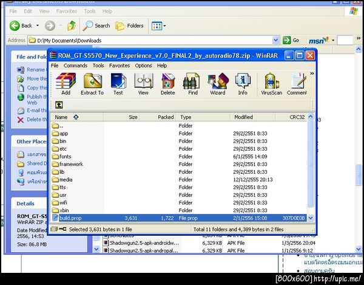Image resolution: width=364 pixels, height=285 pixels.
Task: Open the WinRAR Options menu
Action: click(143, 66)
